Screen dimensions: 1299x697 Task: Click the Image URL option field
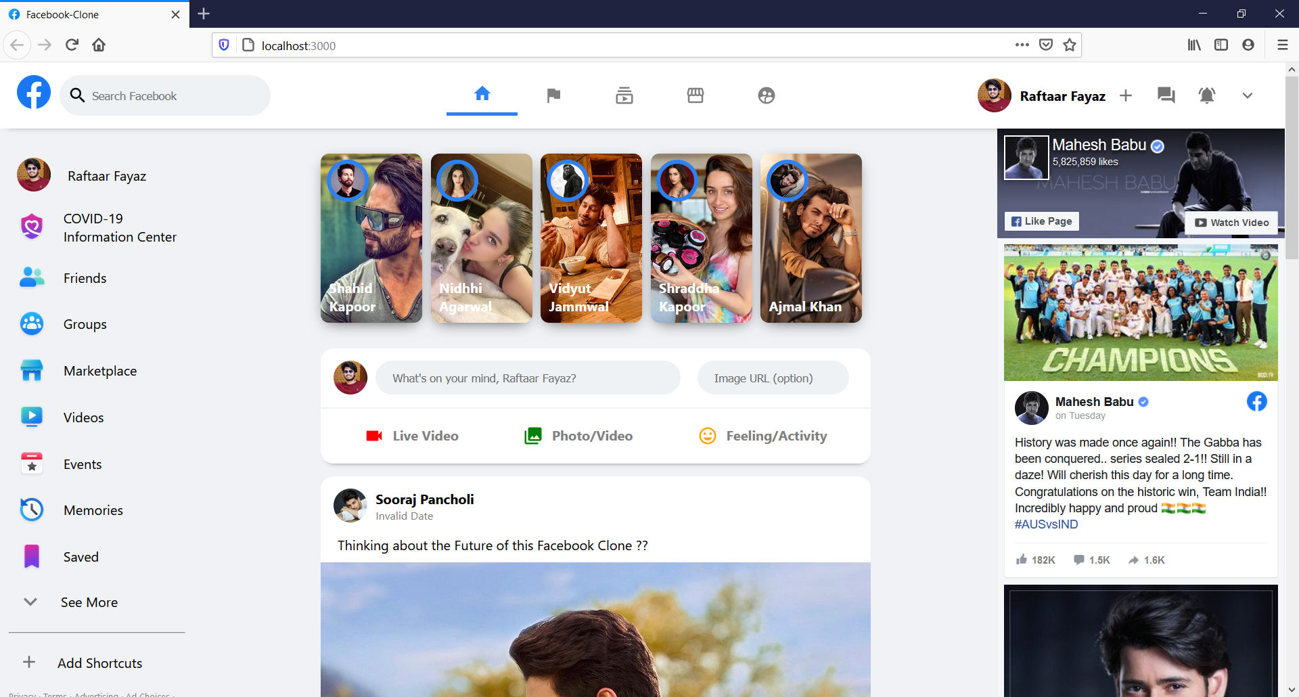click(773, 378)
